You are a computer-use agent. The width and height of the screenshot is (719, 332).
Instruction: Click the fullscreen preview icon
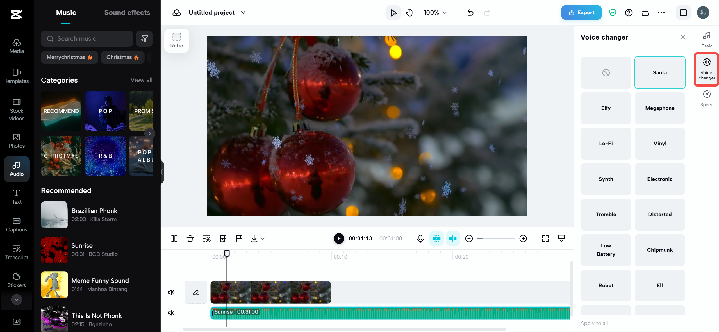pyautogui.click(x=545, y=238)
